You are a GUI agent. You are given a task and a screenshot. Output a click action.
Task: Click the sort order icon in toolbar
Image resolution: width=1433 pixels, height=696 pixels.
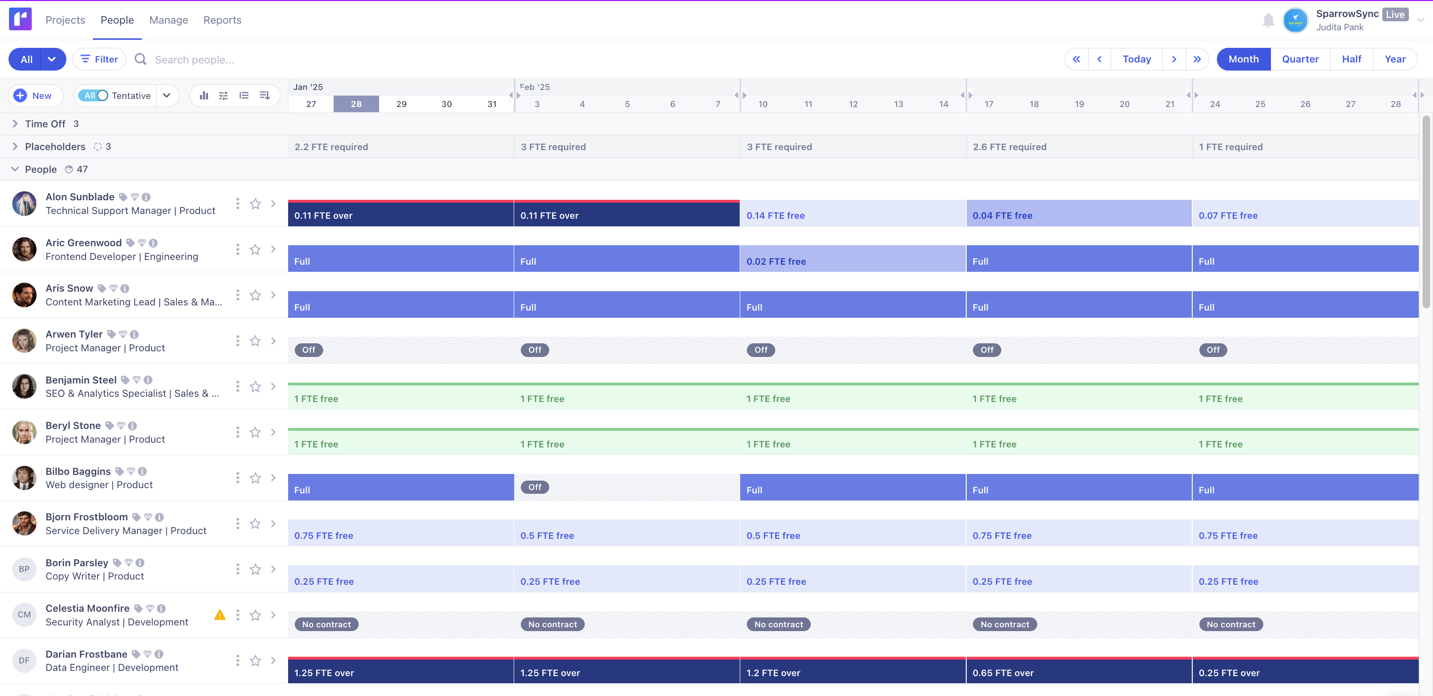pyautogui.click(x=265, y=96)
